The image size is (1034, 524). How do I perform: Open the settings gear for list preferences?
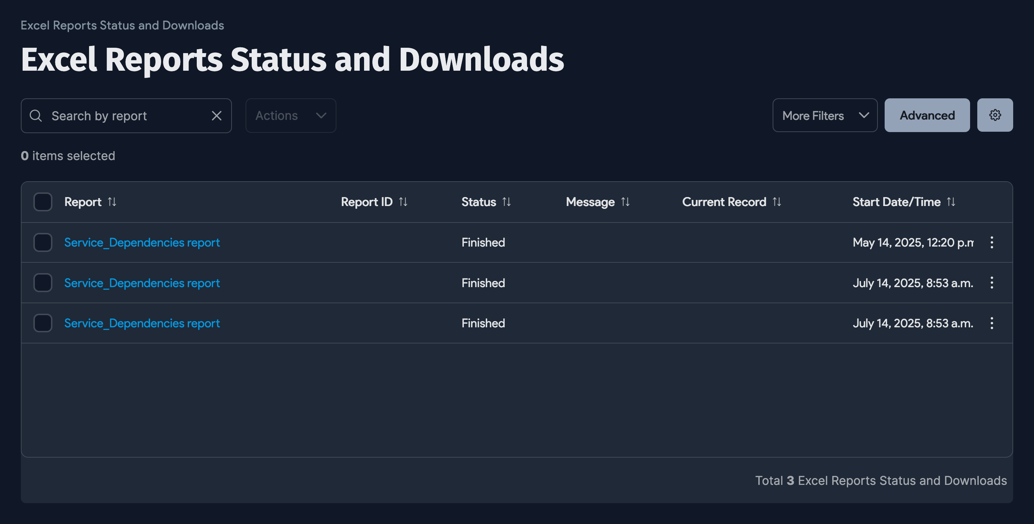[995, 115]
